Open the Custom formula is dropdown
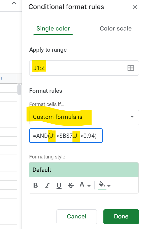The image size is (143, 229). (x=84, y=117)
